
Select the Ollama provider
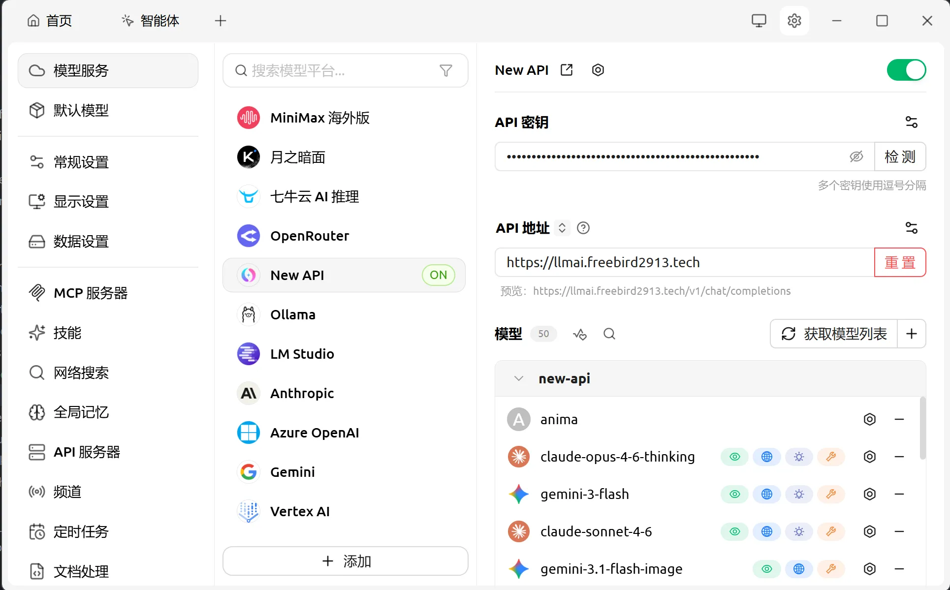coord(344,314)
